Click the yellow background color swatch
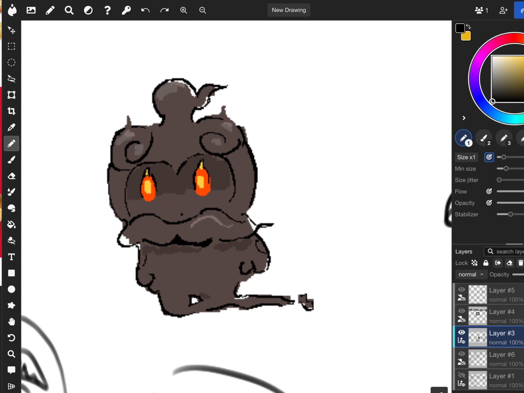This screenshot has width=524, height=393. click(x=467, y=36)
